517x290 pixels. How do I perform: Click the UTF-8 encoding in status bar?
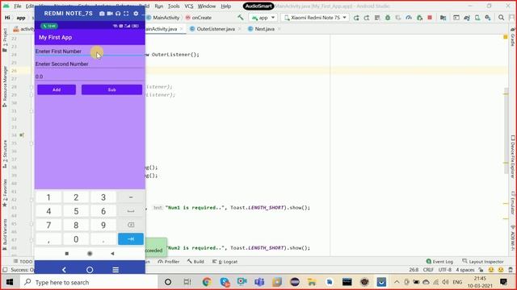point(445,270)
